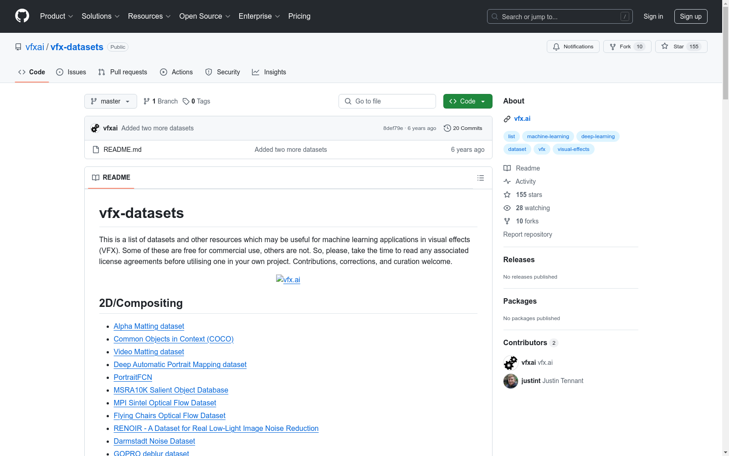
Task: Open MSRA10K Salient Object Database link
Action: point(171,390)
